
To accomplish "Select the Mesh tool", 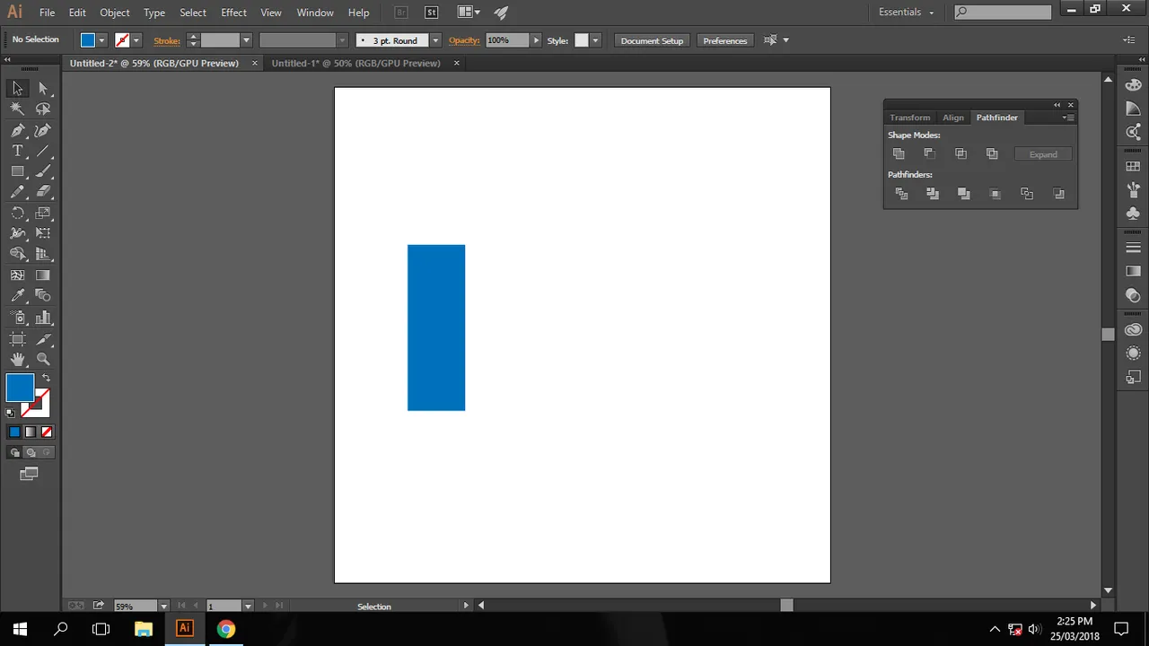I will [17, 275].
